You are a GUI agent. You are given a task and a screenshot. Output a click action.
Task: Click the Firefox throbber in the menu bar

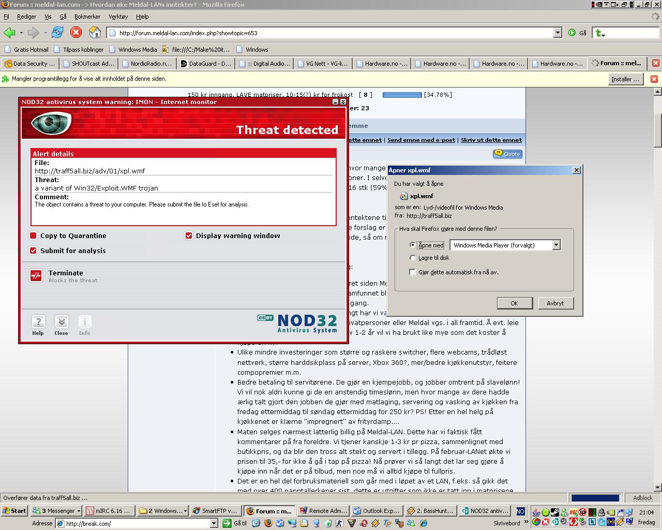pos(655,17)
